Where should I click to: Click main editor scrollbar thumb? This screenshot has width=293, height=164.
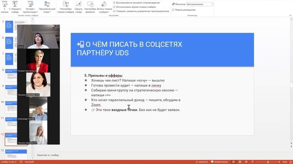tap(291, 85)
